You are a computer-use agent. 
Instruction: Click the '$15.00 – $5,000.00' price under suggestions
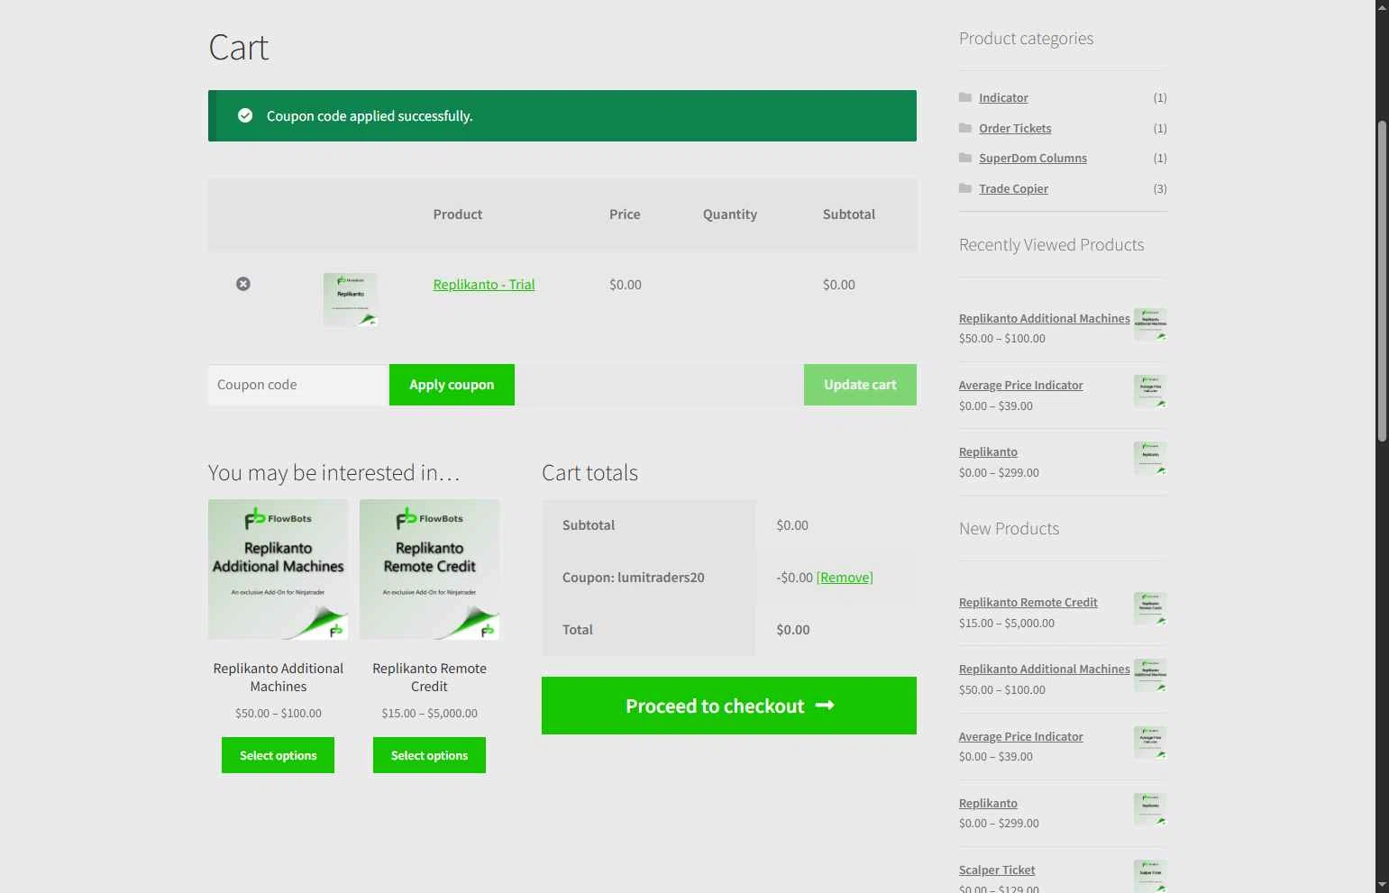pyautogui.click(x=429, y=713)
